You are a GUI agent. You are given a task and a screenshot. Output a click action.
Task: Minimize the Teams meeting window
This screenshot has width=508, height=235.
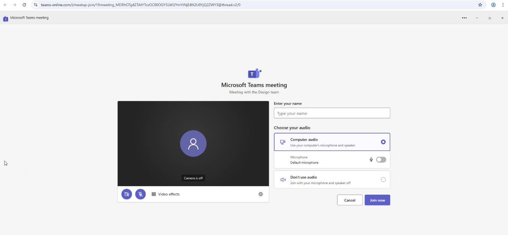point(477,18)
